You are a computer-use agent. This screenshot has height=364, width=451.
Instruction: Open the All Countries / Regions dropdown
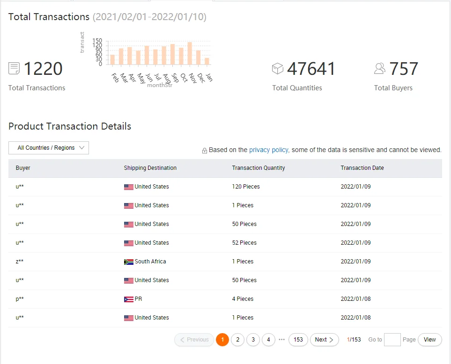[49, 148]
